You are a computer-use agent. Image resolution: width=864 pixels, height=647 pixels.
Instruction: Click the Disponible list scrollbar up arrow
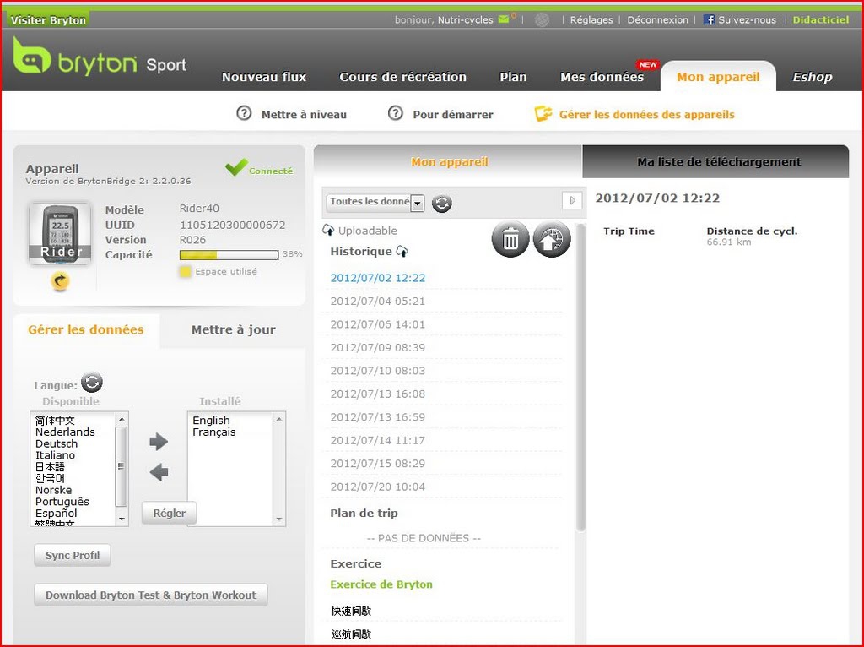(121, 419)
